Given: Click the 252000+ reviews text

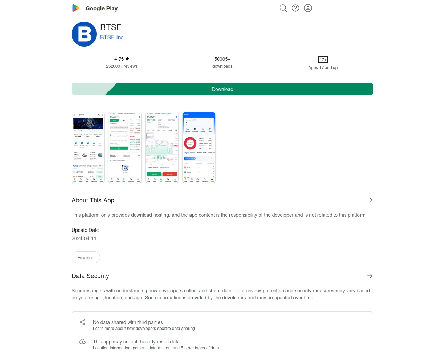Looking at the screenshot, I should [122, 66].
